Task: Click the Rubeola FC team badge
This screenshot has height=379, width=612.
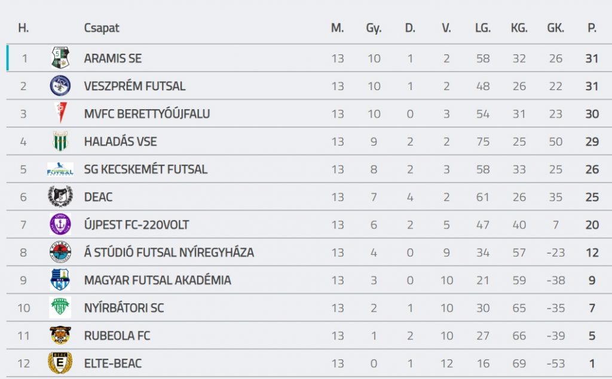Action: 60,335
